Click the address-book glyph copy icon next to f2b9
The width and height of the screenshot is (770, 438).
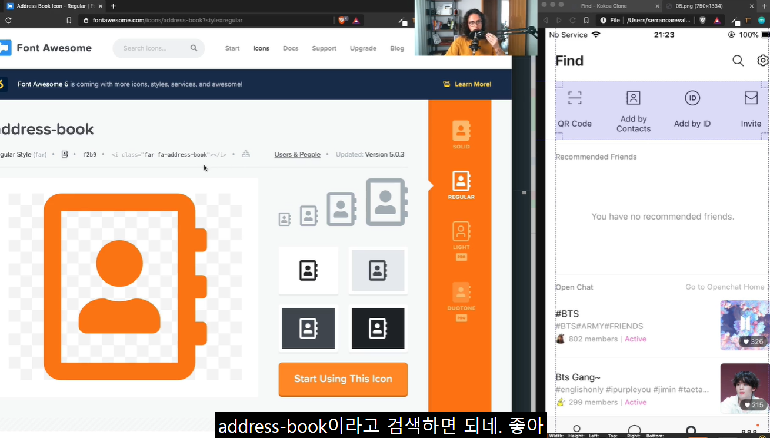point(65,154)
